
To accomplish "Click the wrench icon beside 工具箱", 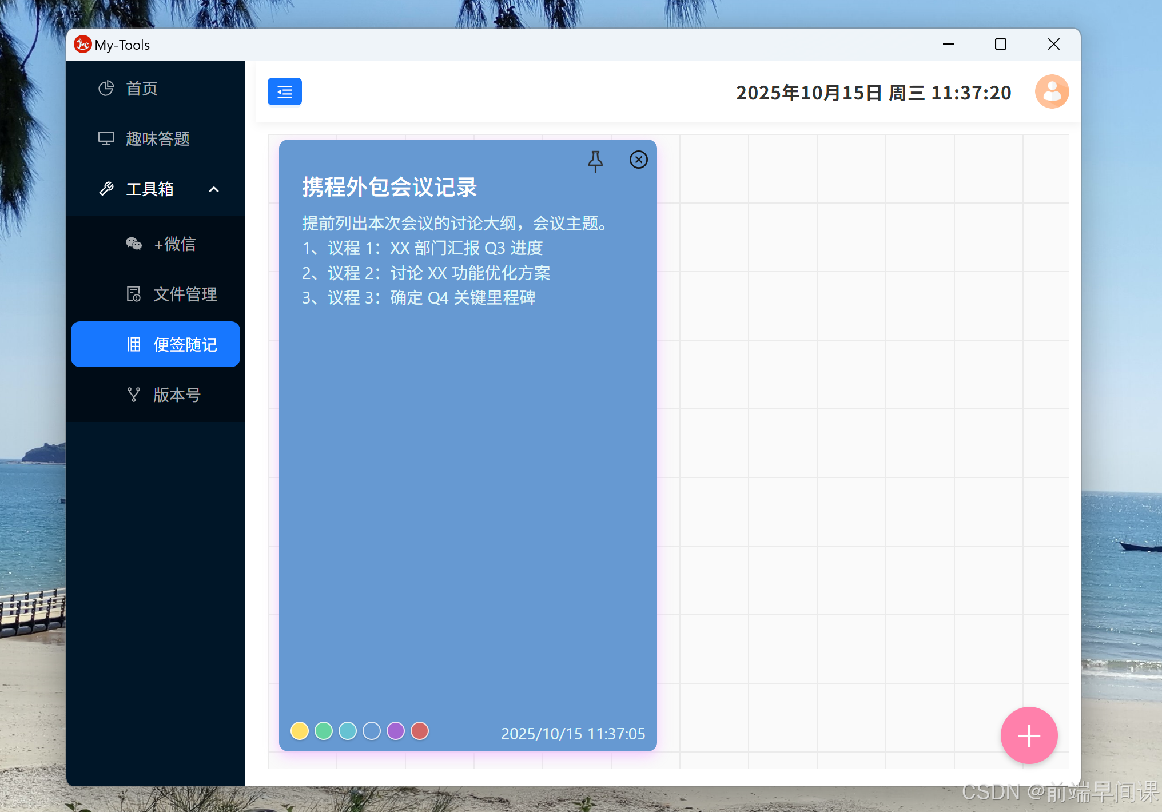I will pos(106,189).
